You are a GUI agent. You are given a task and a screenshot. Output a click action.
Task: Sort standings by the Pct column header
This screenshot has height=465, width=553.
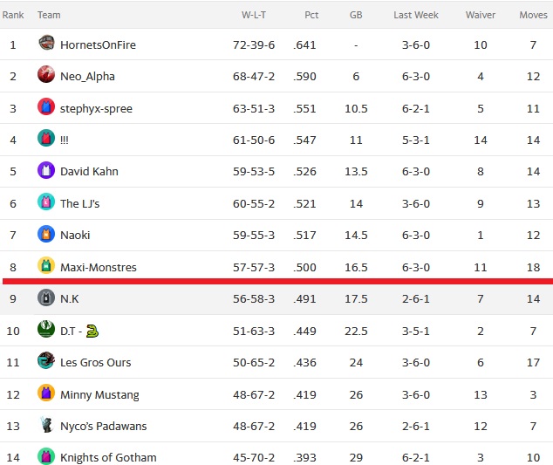(311, 15)
